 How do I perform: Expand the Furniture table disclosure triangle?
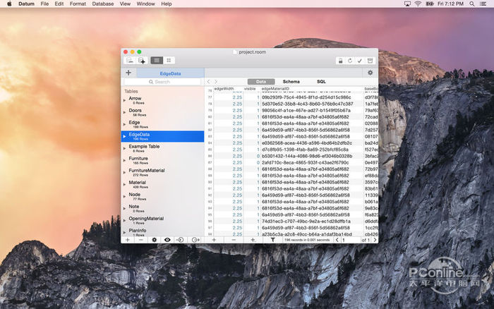click(125, 160)
